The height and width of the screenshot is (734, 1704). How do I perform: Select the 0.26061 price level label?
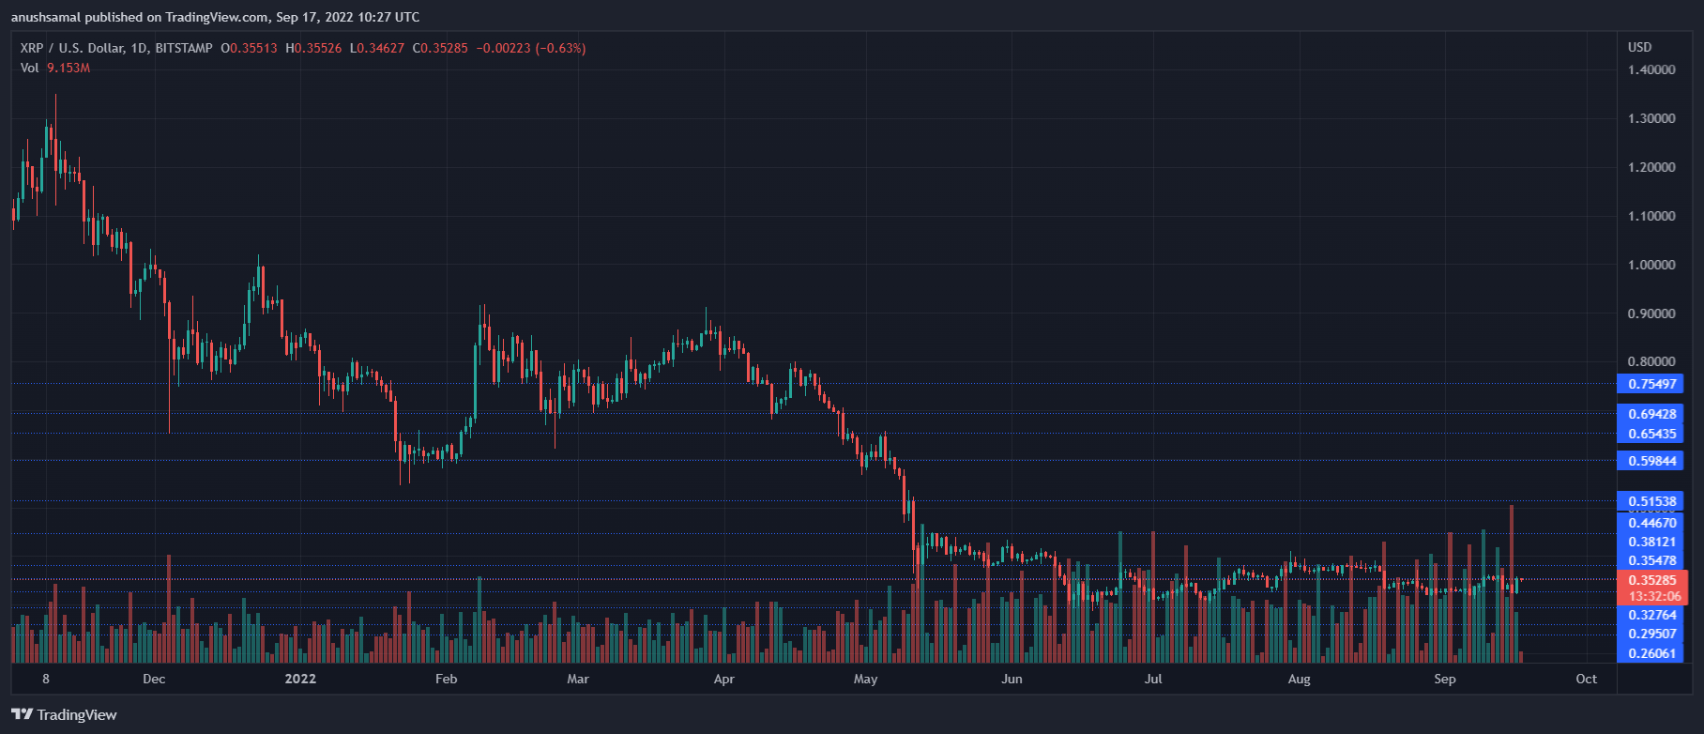pos(1651,653)
